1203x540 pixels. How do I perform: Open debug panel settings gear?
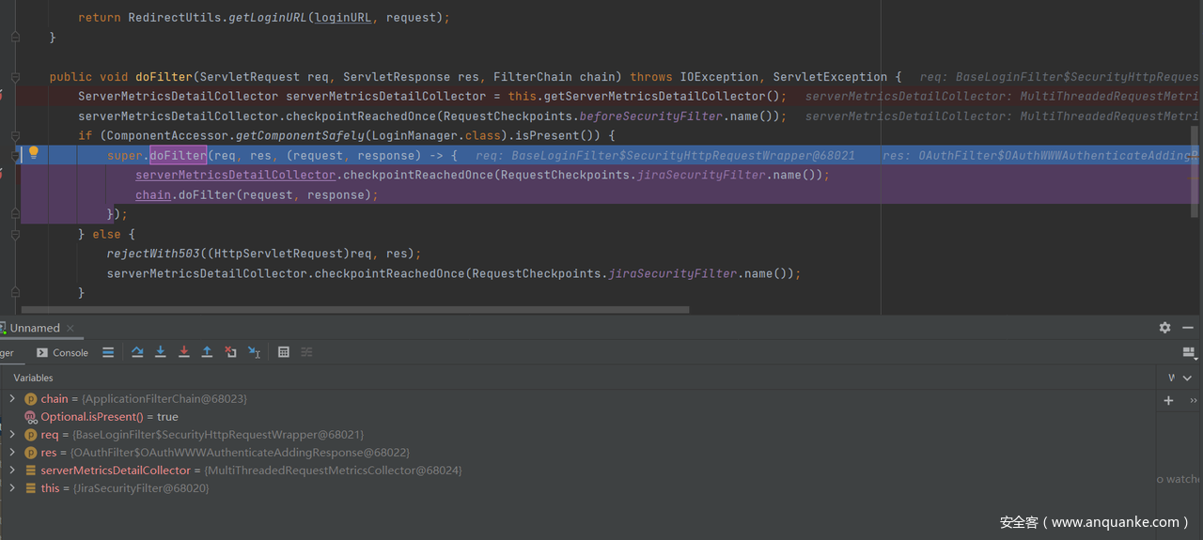(x=1164, y=328)
